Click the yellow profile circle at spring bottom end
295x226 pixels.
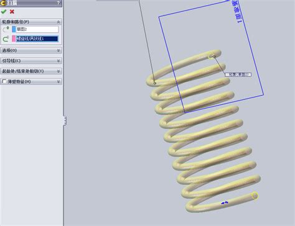255,196
